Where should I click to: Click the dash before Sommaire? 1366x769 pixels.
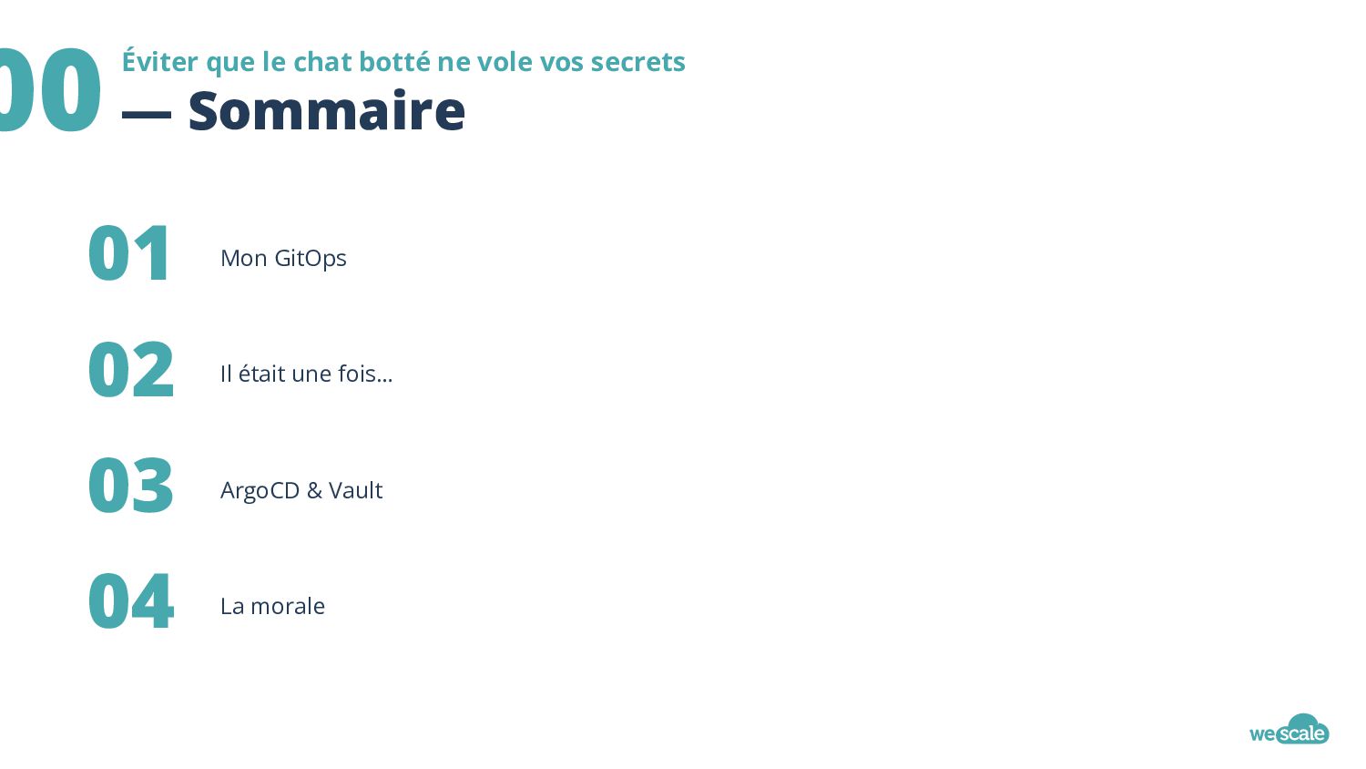tap(146, 114)
